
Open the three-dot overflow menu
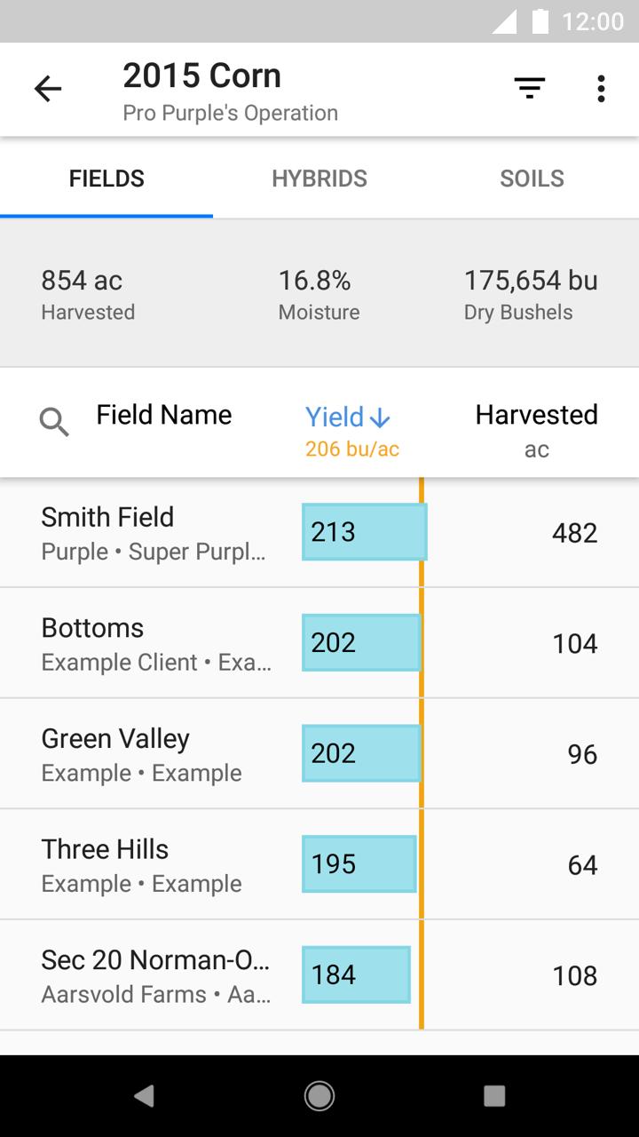[x=601, y=89]
